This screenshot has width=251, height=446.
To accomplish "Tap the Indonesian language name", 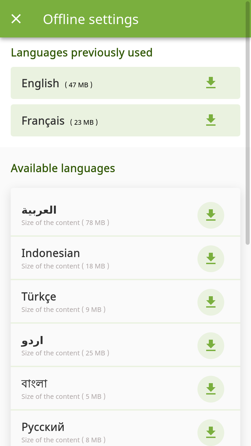I will [51, 253].
